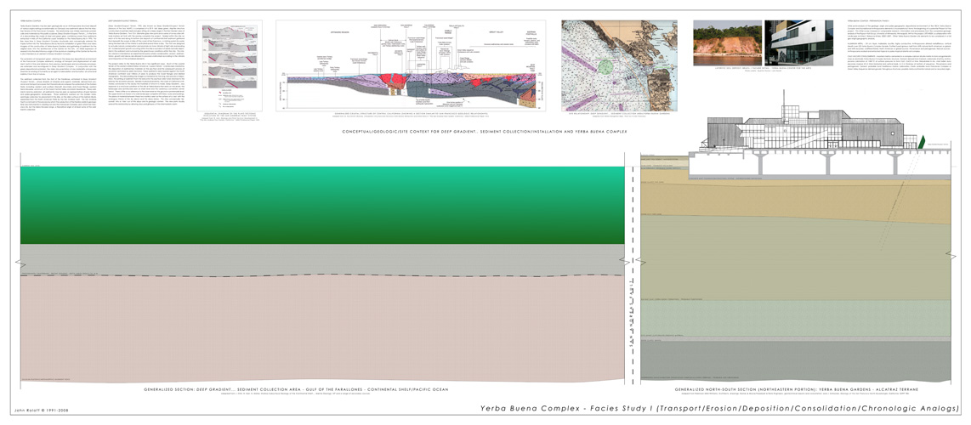Click the pink sediment layer of left section

pyautogui.click(x=322, y=329)
